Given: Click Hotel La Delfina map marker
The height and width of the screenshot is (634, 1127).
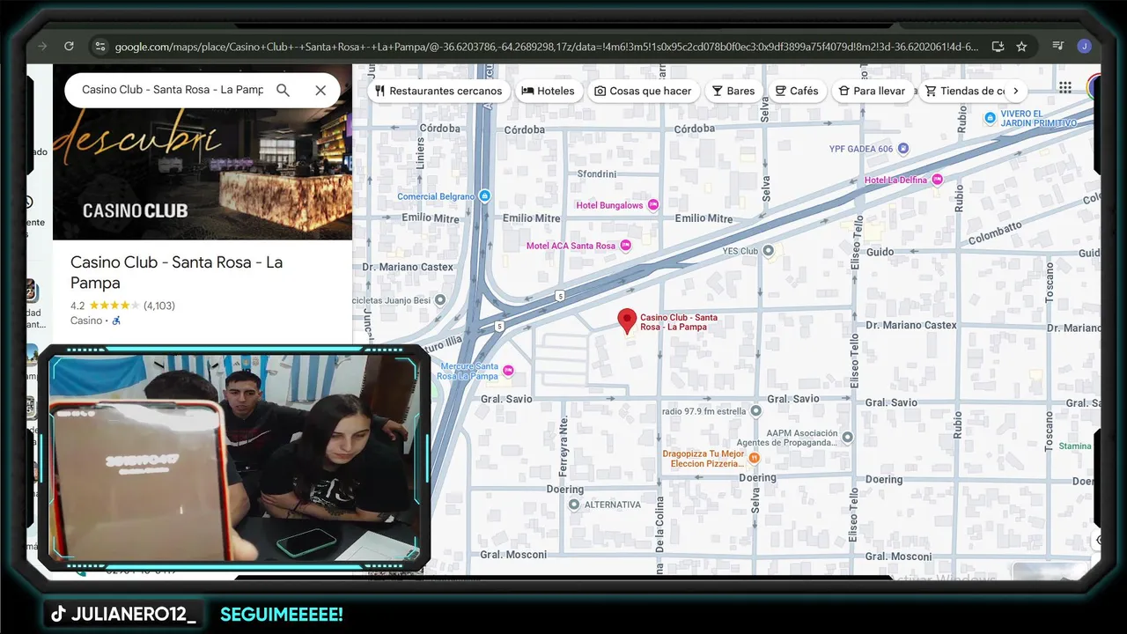Looking at the screenshot, I should [937, 180].
